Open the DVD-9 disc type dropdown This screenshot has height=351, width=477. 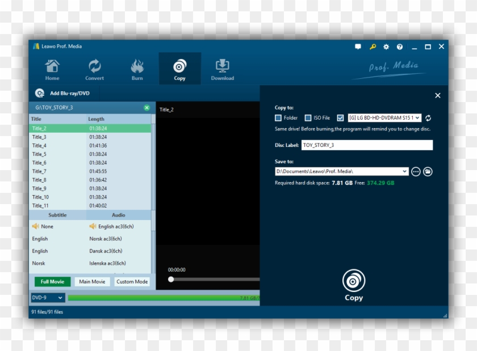click(x=47, y=298)
